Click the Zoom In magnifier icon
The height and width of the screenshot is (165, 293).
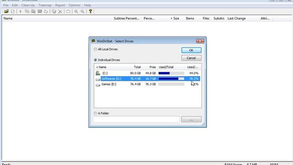pos(76,11)
